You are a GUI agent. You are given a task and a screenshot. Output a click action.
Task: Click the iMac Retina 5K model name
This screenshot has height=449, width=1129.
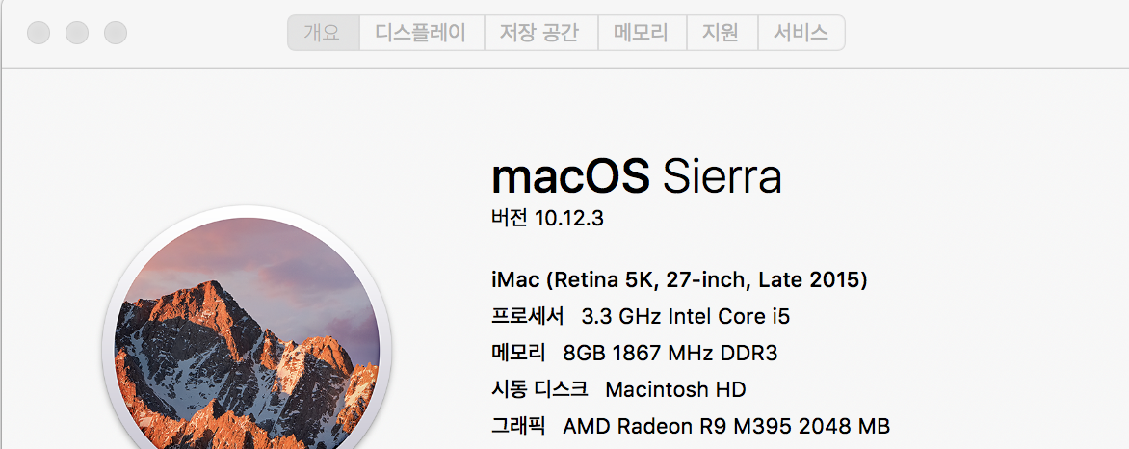tap(679, 280)
